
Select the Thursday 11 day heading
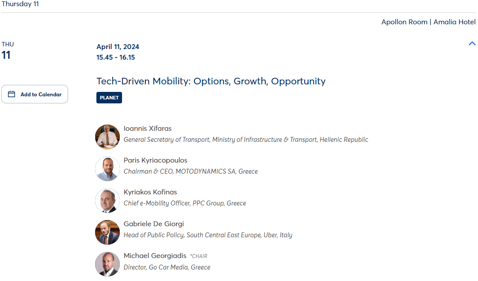click(x=20, y=4)
